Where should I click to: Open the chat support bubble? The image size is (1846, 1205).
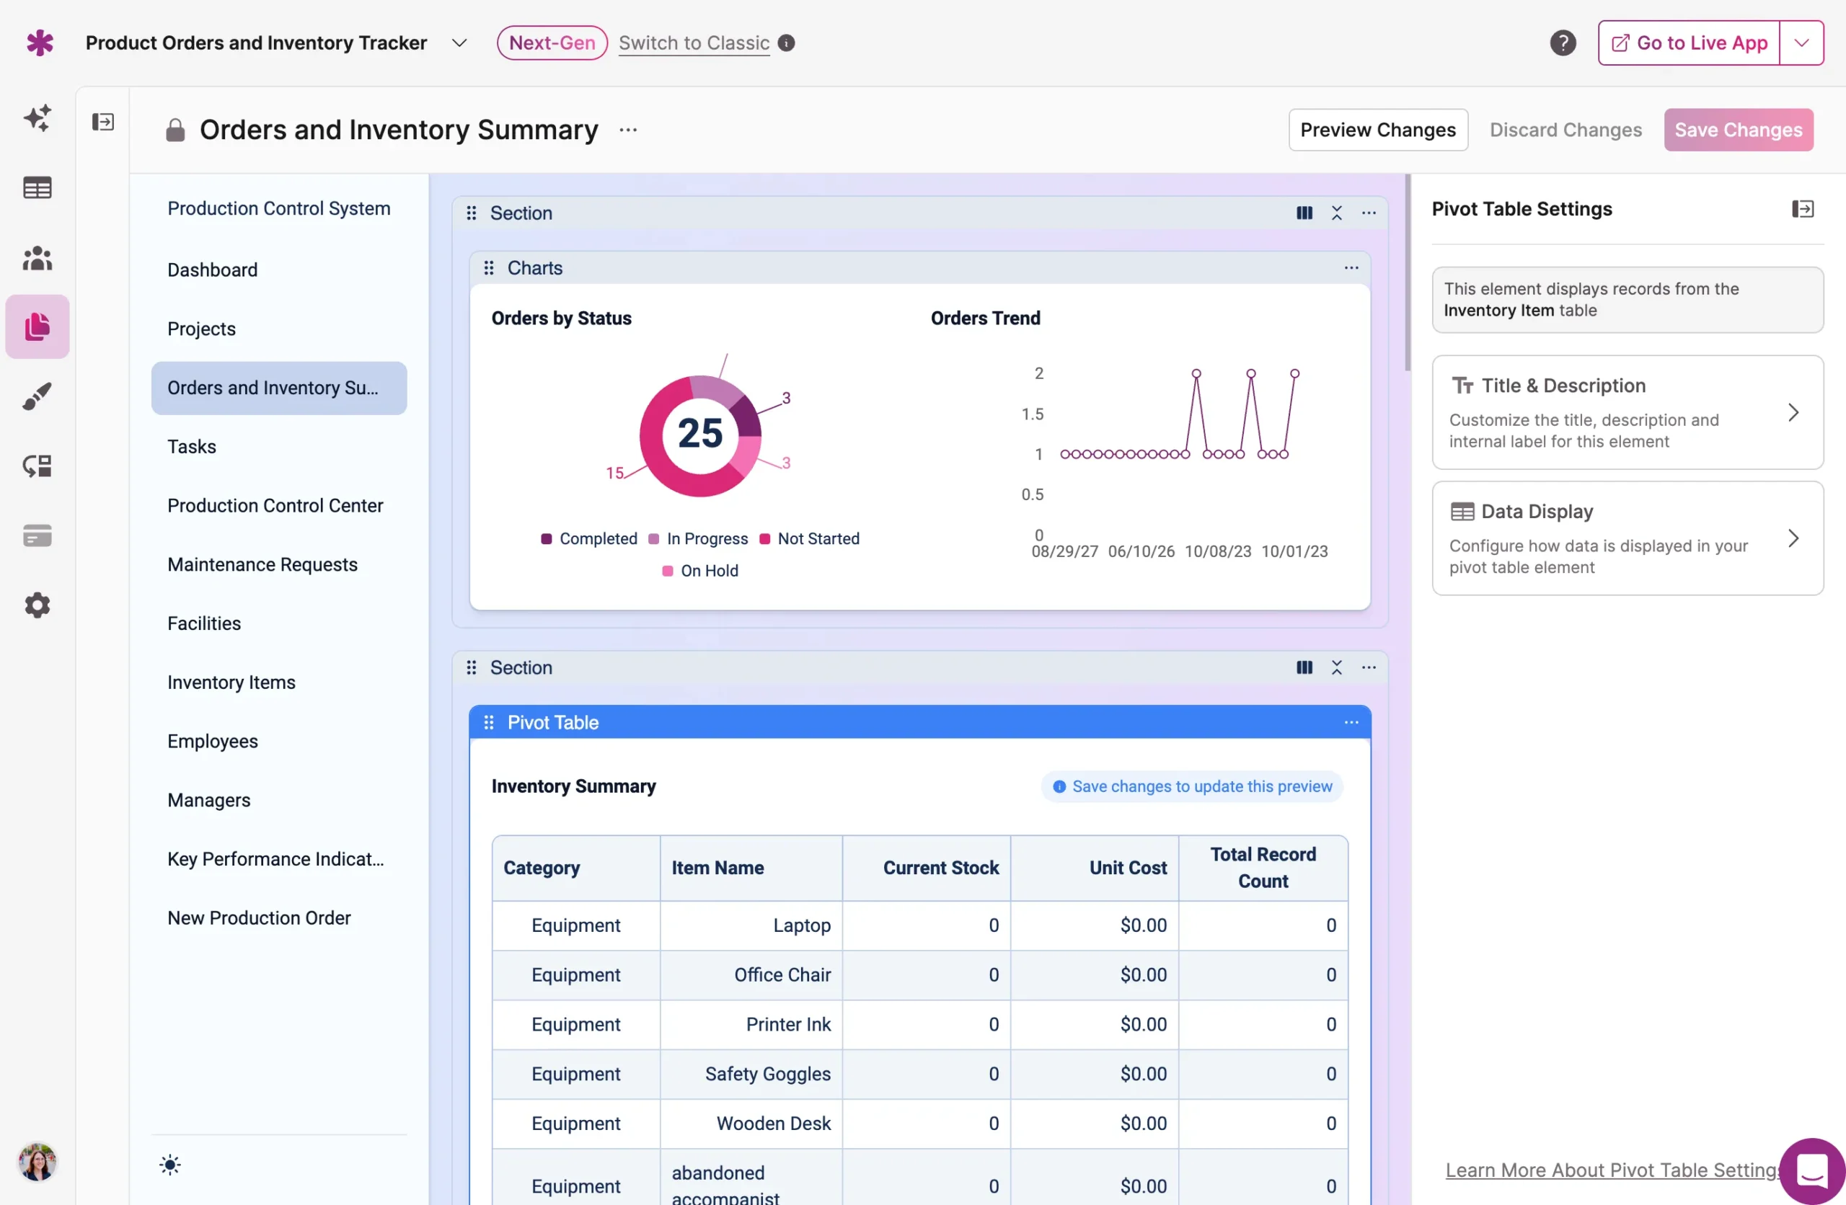(x=1811, y=1170)
